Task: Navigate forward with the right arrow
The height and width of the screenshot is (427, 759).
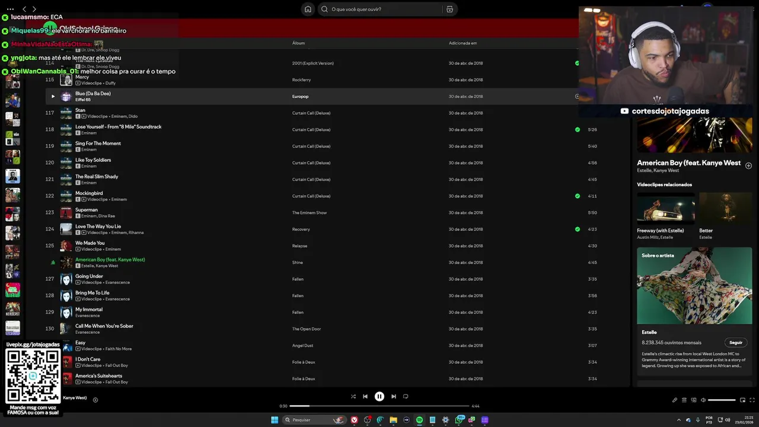Action: point(34,9)
